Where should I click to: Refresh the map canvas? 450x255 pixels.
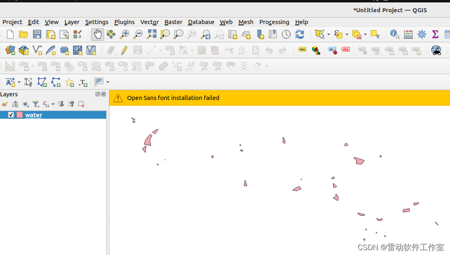(x=300, y=34)
